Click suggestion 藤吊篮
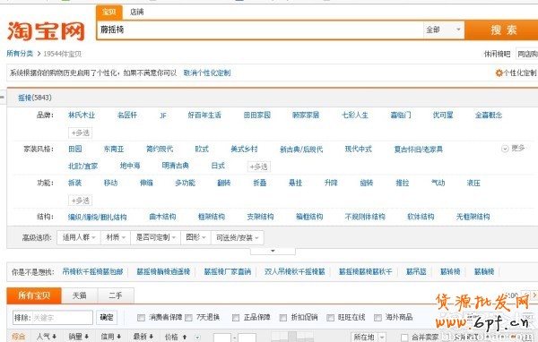The height and width of the screenshot is (342, 538). click(x=416, y=272)
